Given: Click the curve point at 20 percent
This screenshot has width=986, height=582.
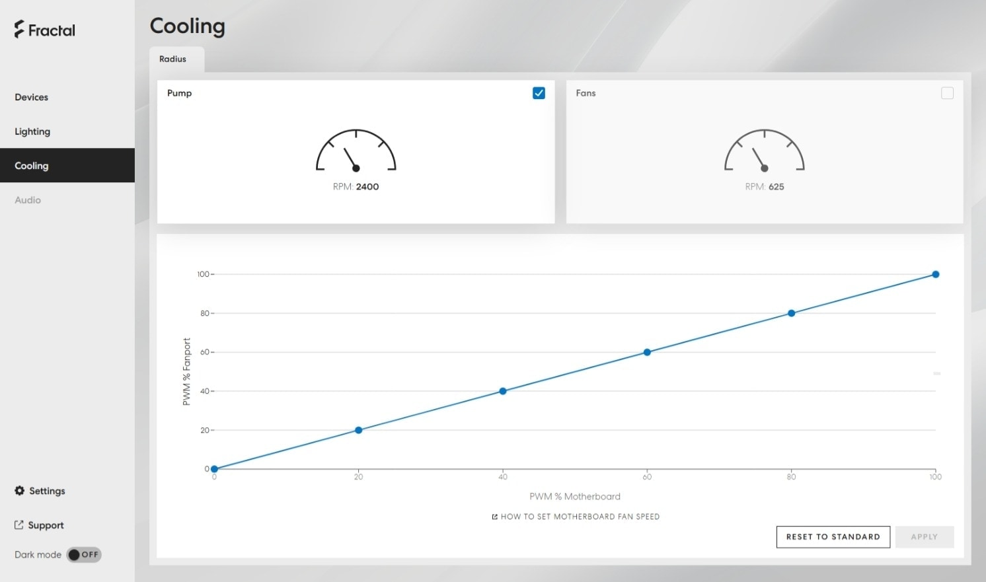Looking at the screenshot, I should [358, 430].
